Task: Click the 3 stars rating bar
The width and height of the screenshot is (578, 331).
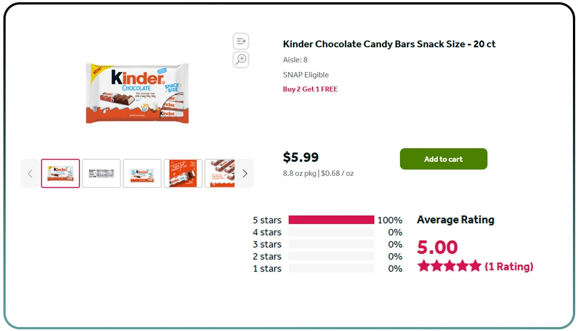Action: [x=331, y=244]
